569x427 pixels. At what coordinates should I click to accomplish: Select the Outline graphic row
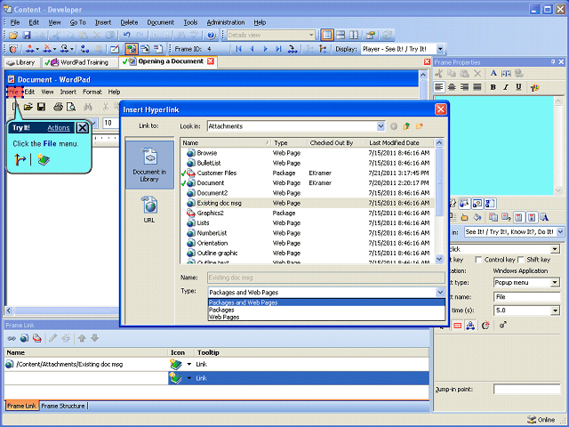tap(308, 253)
